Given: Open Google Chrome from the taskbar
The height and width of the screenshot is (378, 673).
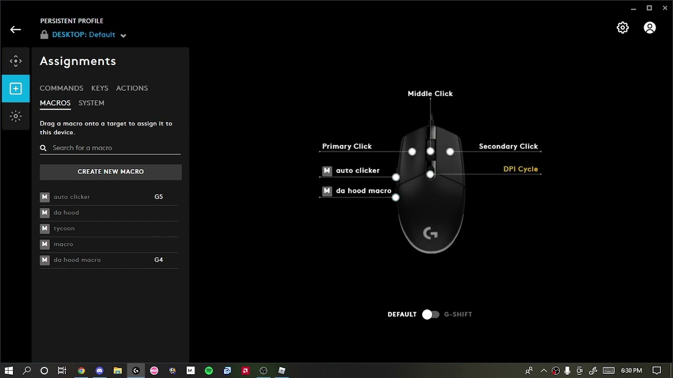Looking at the screenshot, I should pyautogui.click(x=81, y=371).
